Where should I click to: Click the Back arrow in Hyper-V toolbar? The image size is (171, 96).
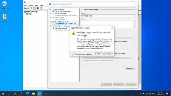(25, 8)
